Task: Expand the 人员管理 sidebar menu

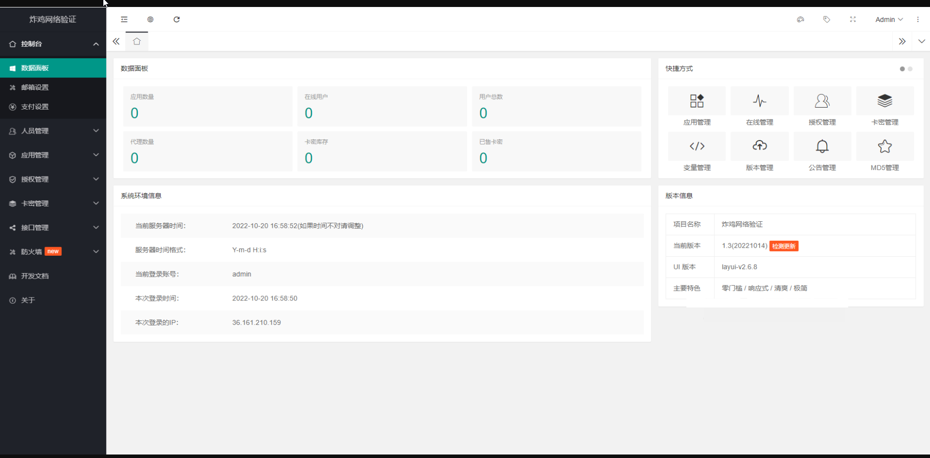Action: click(53, 131)
